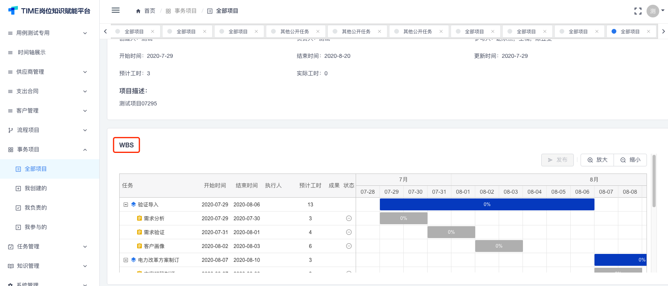Click the 08-01 date column header
668x286 pixels.
(463, 192)
